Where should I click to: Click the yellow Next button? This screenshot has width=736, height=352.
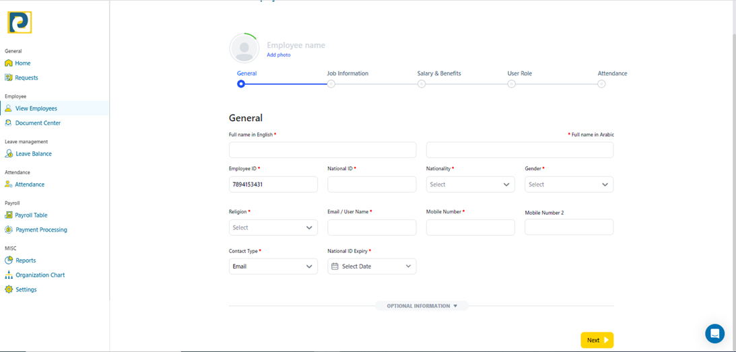pos(597,341)
